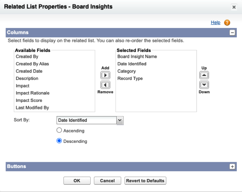Collapse the Columns section

point(233,33)
